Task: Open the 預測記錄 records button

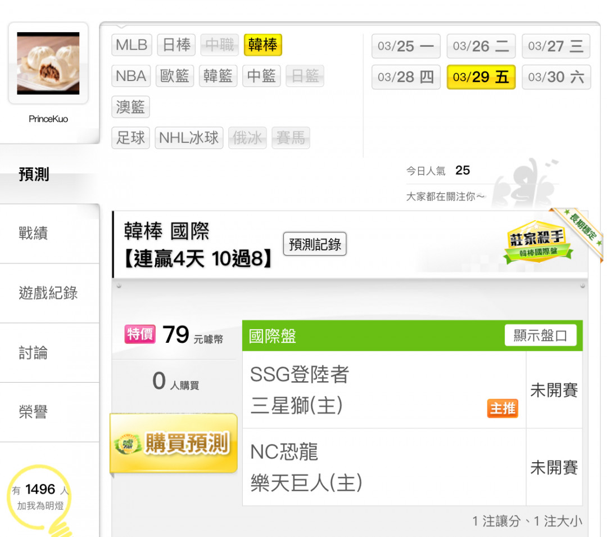Action: [x=315, y=244]
